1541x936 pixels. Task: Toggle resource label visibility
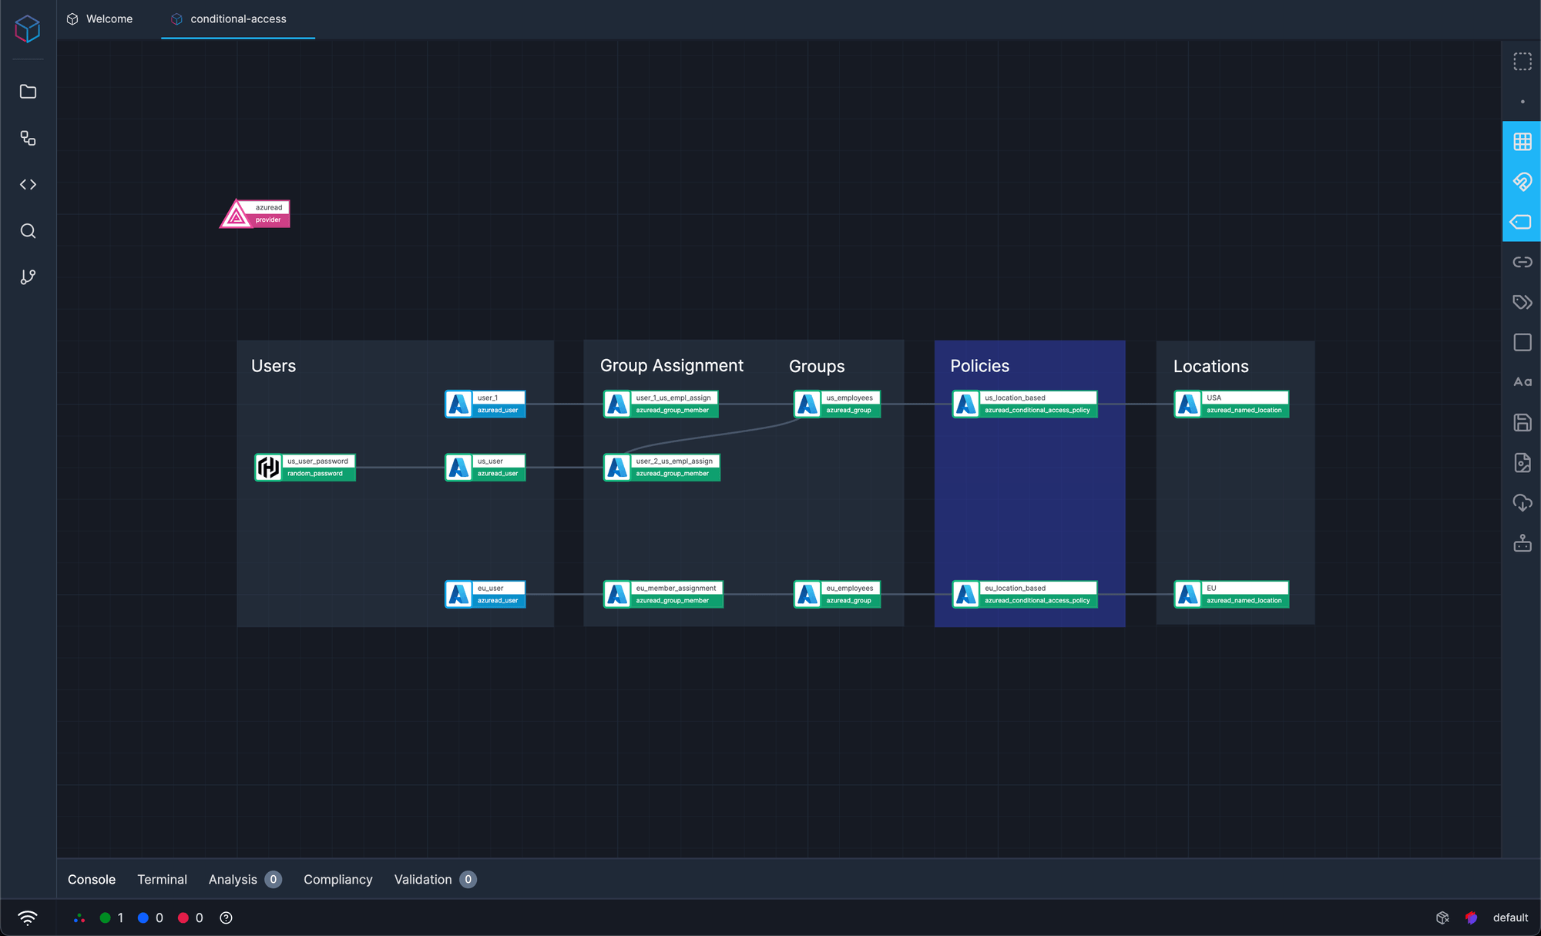(1522, 222)
